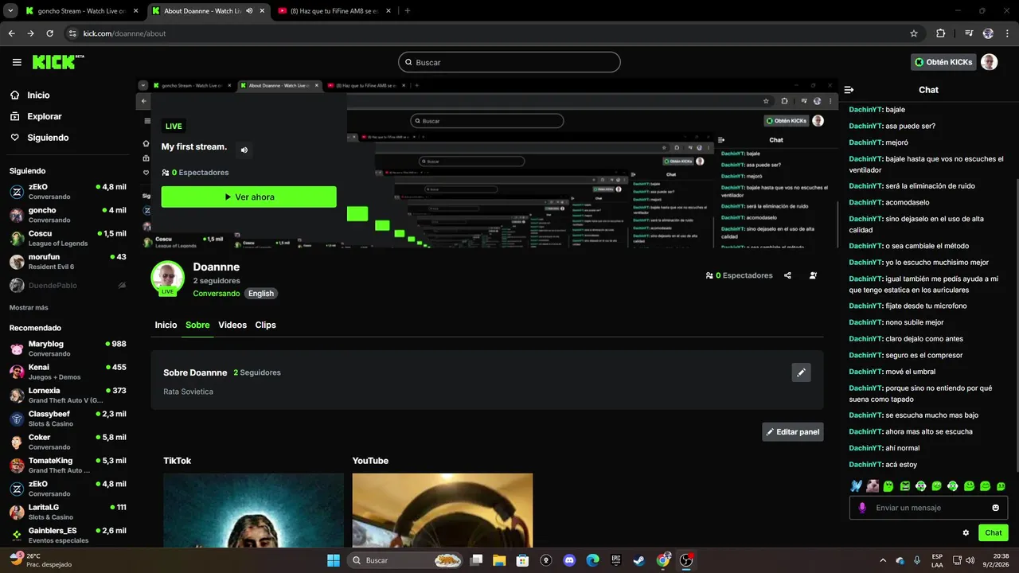The image size is (1019, 573).
Task: Click the Windows taskbar Buscar search box
Action: click(x=406, y=560)
